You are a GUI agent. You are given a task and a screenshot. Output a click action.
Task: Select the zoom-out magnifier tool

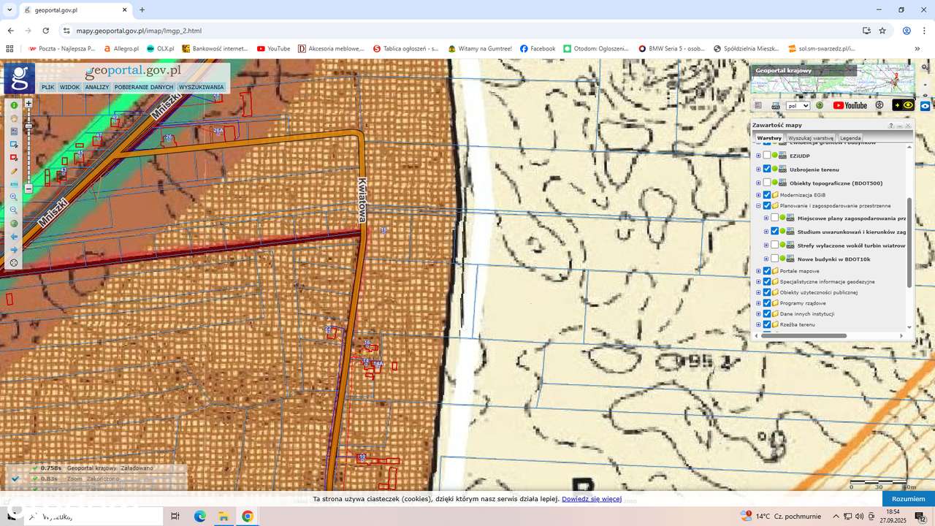pyautogui.click(x=14, y=210)
